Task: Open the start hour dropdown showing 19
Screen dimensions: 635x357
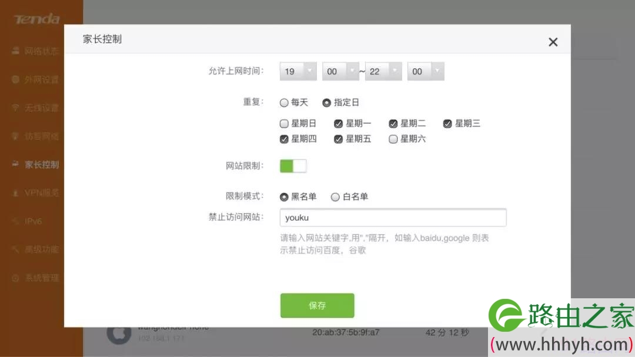Action: pos(298,70)
